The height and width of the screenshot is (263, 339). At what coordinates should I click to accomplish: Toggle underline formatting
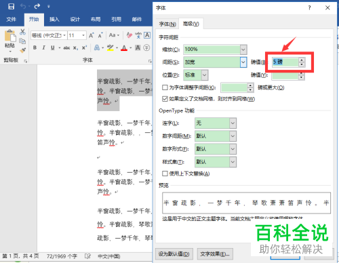[53, 47]
